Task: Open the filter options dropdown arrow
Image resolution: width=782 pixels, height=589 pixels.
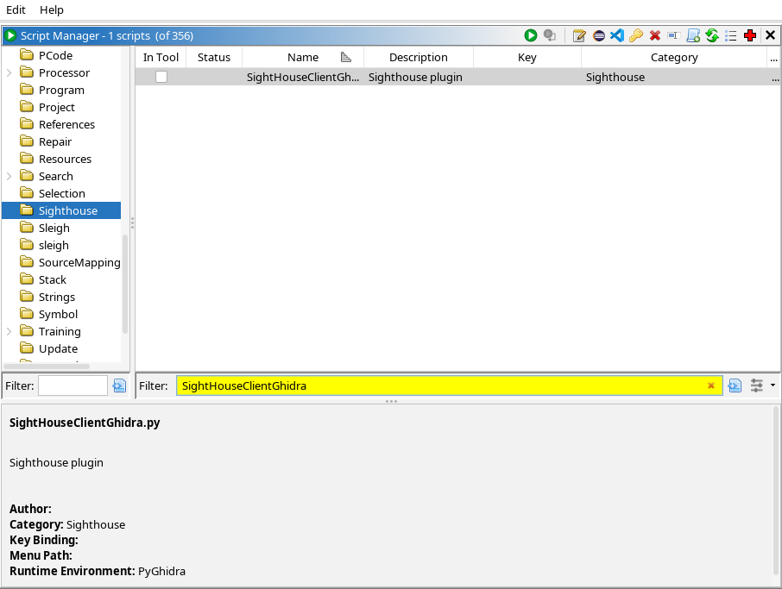Action: 773,385
